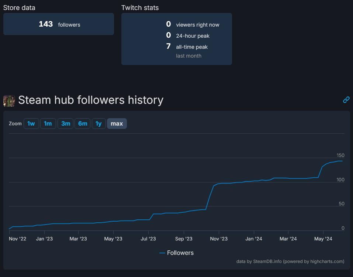Click the Store data section title
This screenshot has width=353, height=277.
coord(19,7)
